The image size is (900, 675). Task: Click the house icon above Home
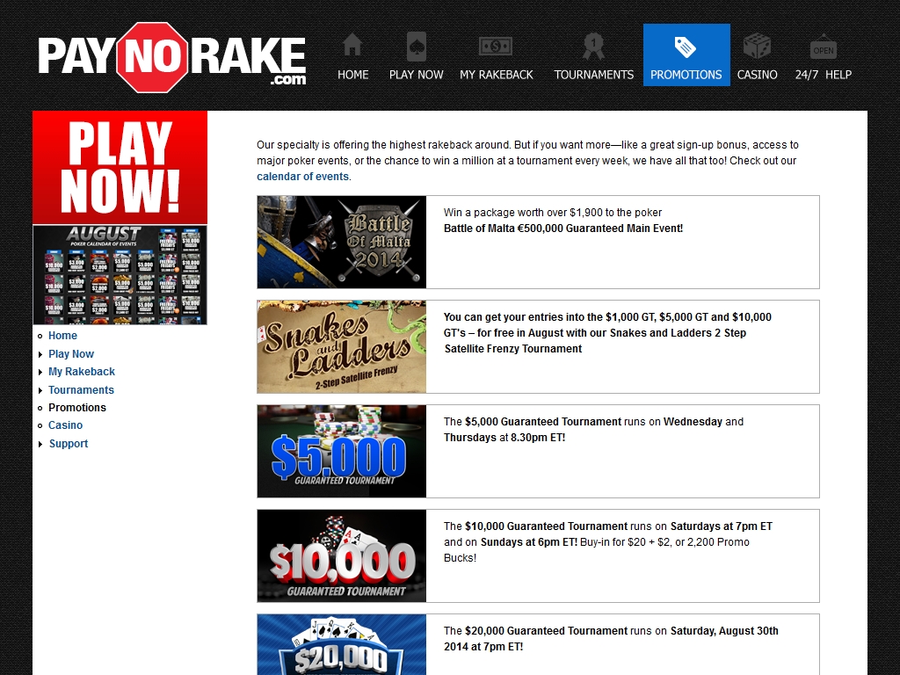pos(352,45)
